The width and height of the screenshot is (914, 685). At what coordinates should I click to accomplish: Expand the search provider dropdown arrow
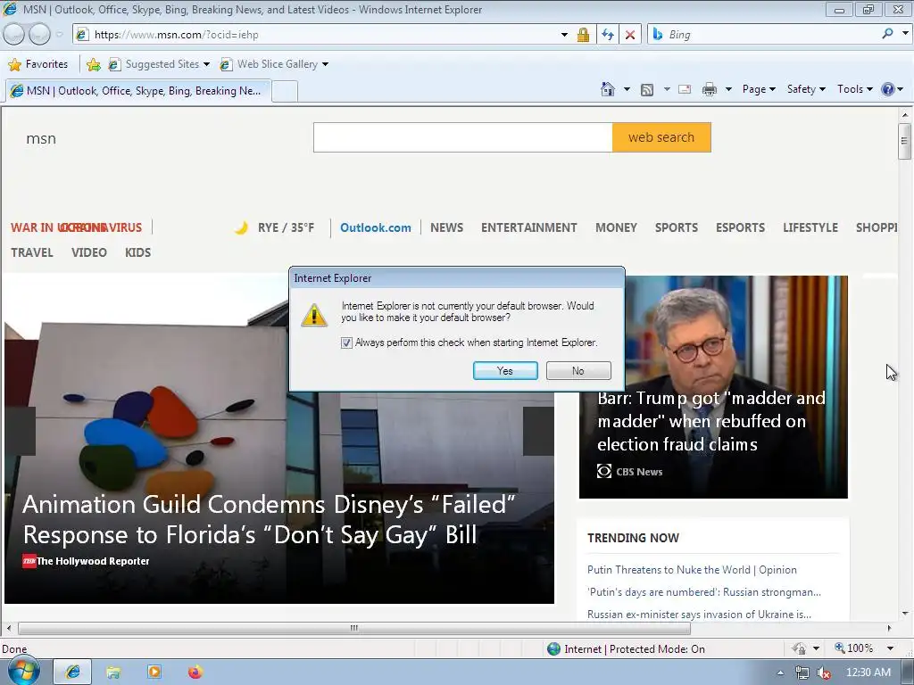(x=905, y=34)
